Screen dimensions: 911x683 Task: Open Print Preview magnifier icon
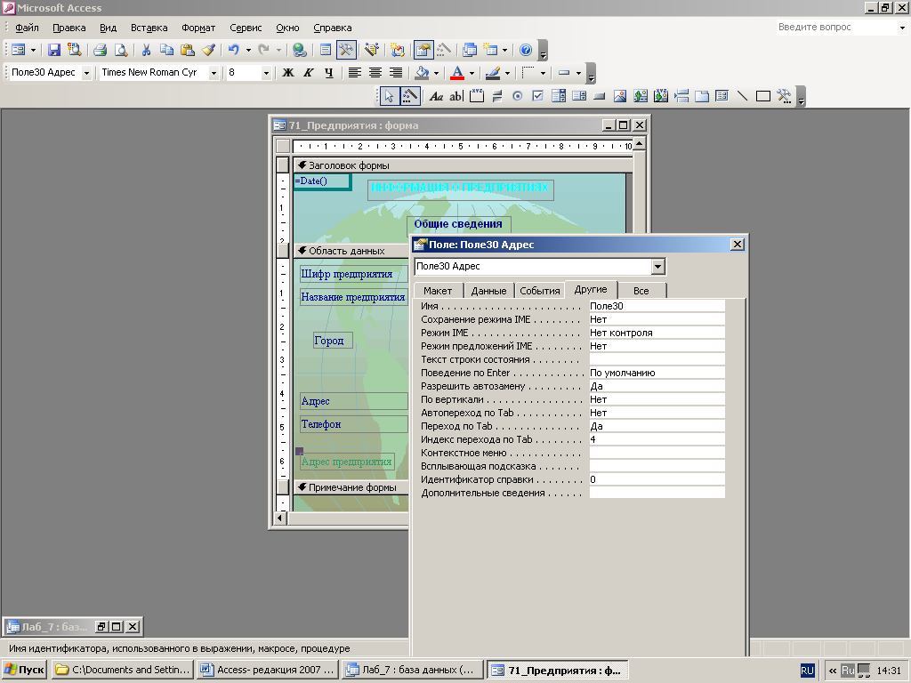pos(121,50)
